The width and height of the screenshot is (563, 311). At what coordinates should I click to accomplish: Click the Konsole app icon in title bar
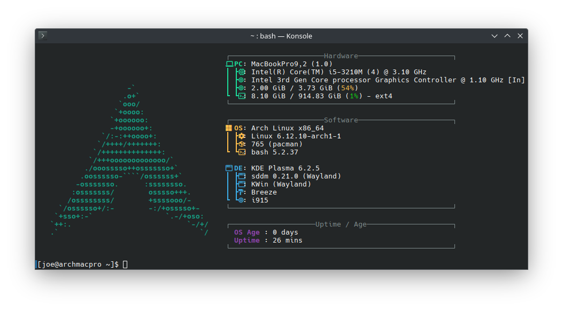[43, 36]
